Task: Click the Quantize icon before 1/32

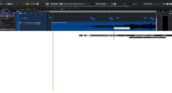Action: 134,4
